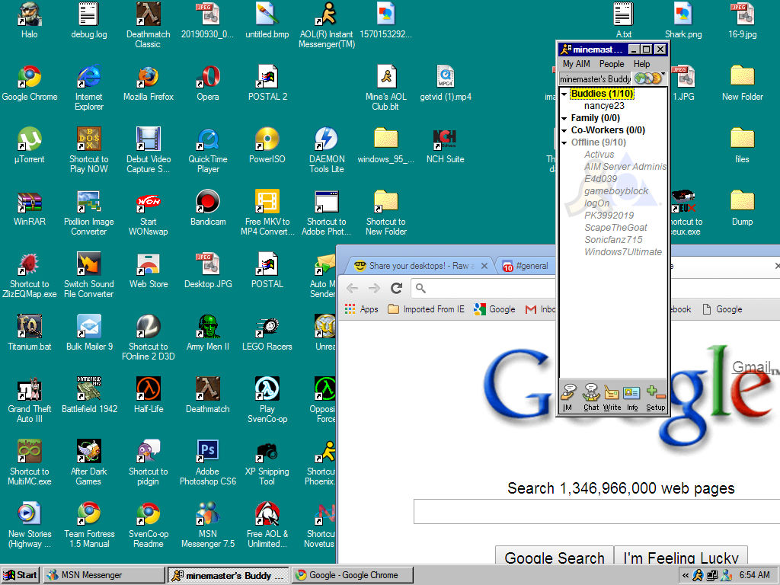
Task: Select the Bandicam desktop icon
Action: point(208,209)
